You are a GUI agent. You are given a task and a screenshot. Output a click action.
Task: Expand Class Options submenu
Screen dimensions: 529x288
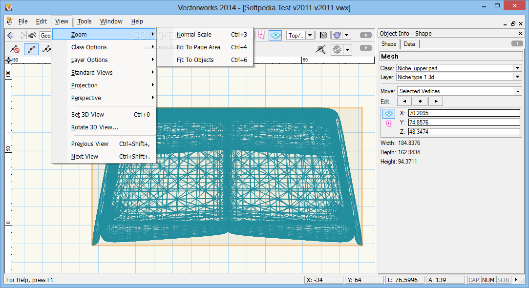pyautogui.click(x=104, y=47)
